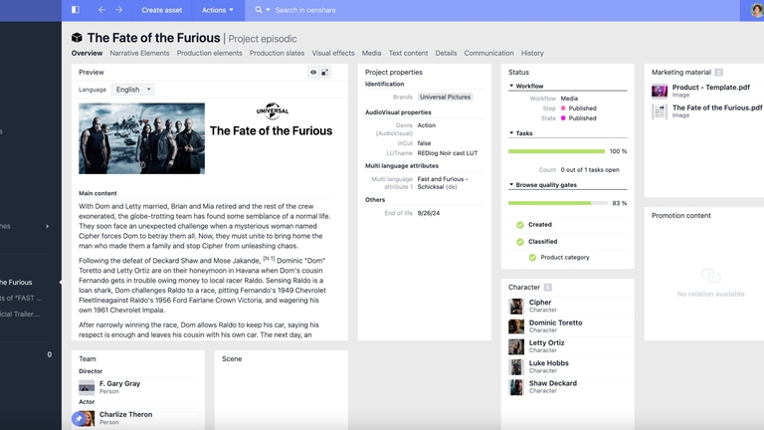The image size is (764, 430).
Task: Toggle preview eye icon
Action: (313, 72)
